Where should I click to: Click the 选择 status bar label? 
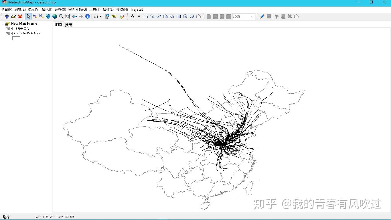click(6, 217)
